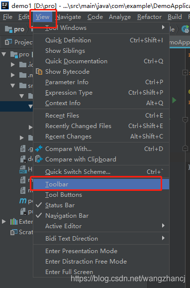Open Quick Switch Scheme
The width and height of the screenshot is (190, 288).
click(101, 172)
